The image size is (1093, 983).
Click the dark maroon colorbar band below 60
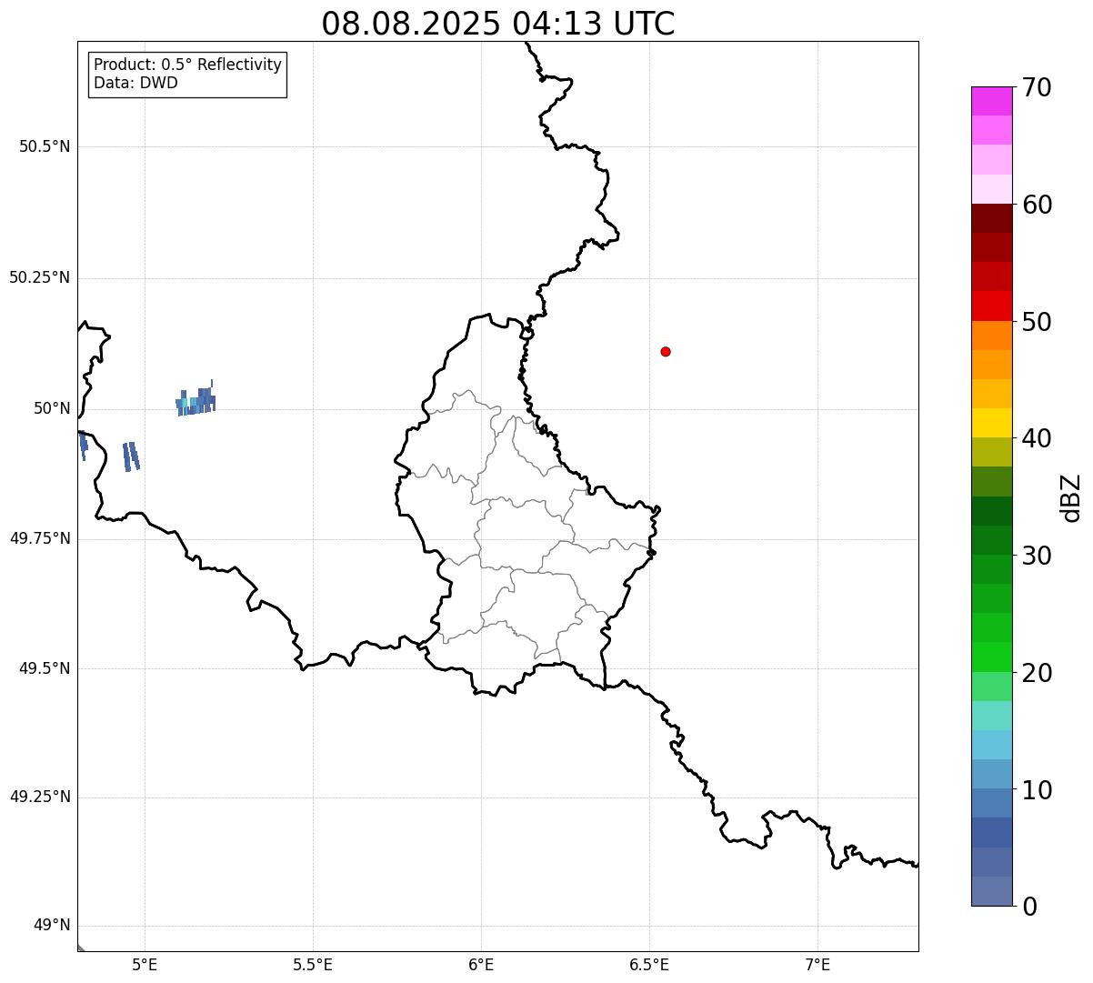click(x=991, y=218)
